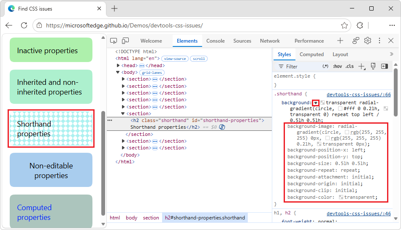Toggle computed styles sidebar icon
401x230 pixels.
click(x=385, y=66)
